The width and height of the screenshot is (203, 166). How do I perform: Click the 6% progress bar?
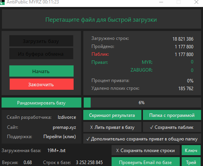(x=142, y=103)
